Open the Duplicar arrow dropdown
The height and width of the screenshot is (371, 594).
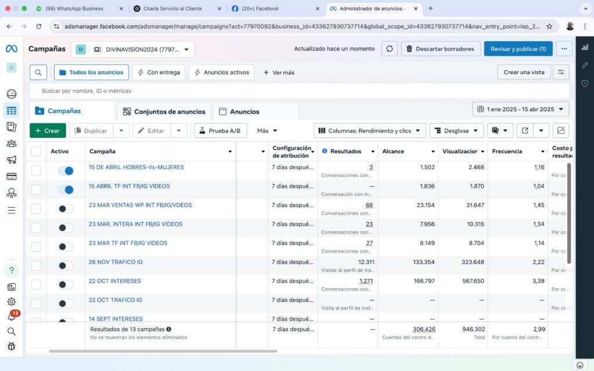[121, 130]
